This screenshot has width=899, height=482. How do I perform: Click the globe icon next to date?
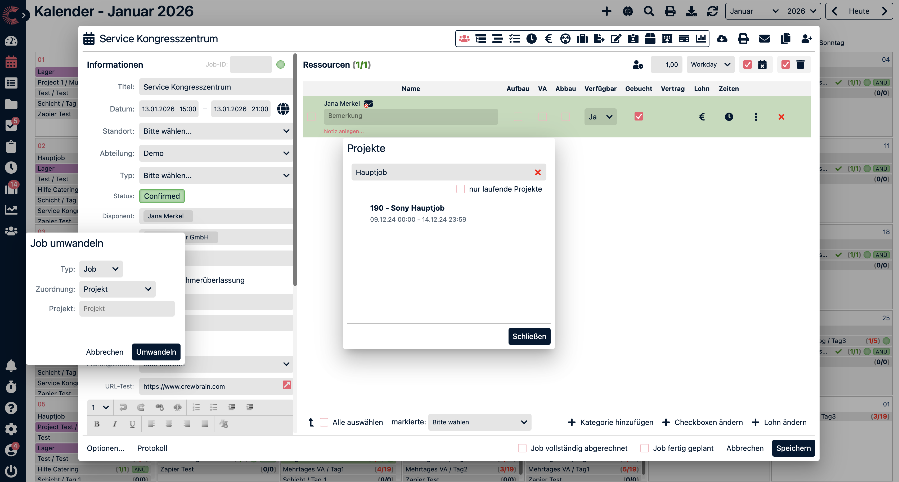pos(283,109)
